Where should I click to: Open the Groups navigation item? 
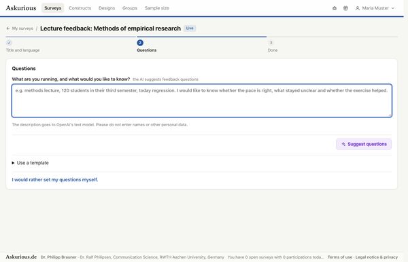click(x=130, y=8)
